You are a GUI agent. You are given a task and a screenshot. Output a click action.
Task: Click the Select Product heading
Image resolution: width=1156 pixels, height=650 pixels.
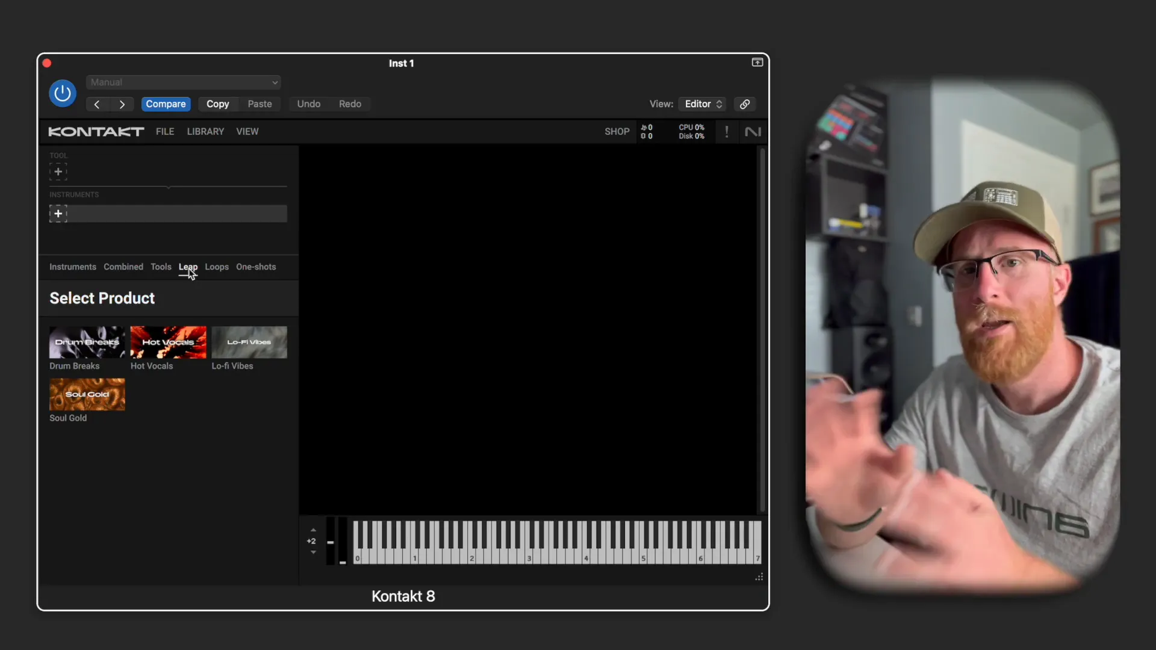(x=102, y=299)
